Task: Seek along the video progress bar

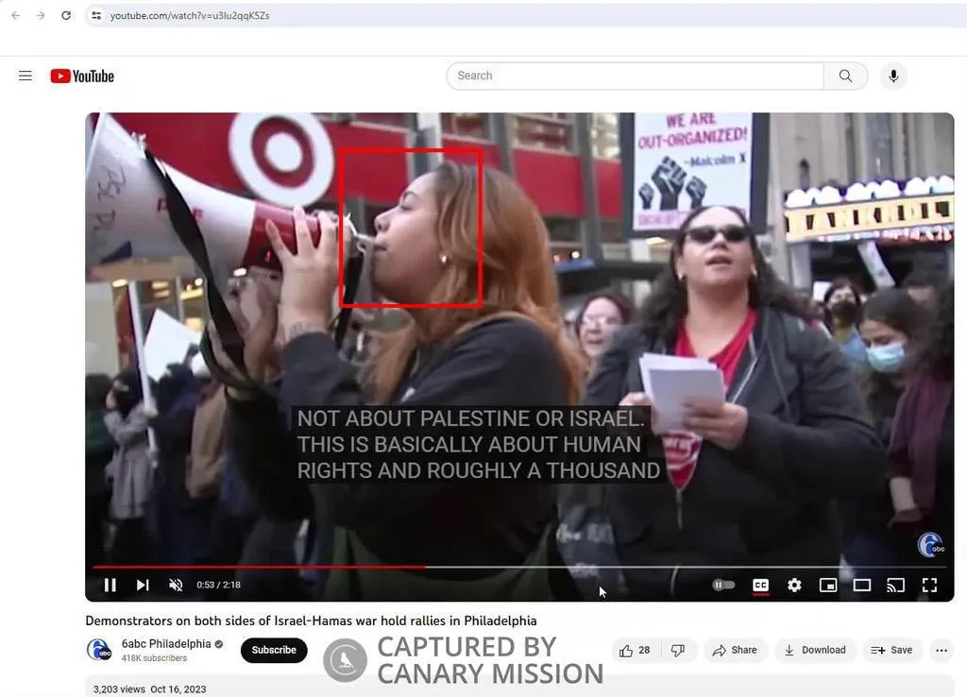Action: pyautogui.click(x=519, y=567)
